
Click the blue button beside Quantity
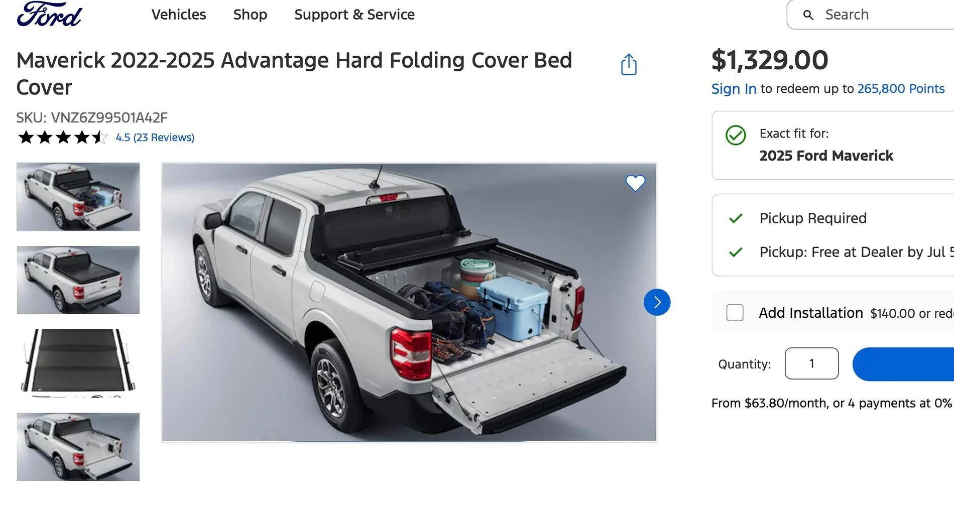pyautogui.click(x=904, y=364)
